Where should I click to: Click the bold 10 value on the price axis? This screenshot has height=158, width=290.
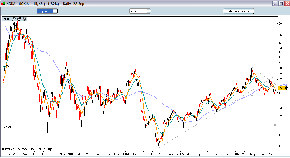pos(281,135)
